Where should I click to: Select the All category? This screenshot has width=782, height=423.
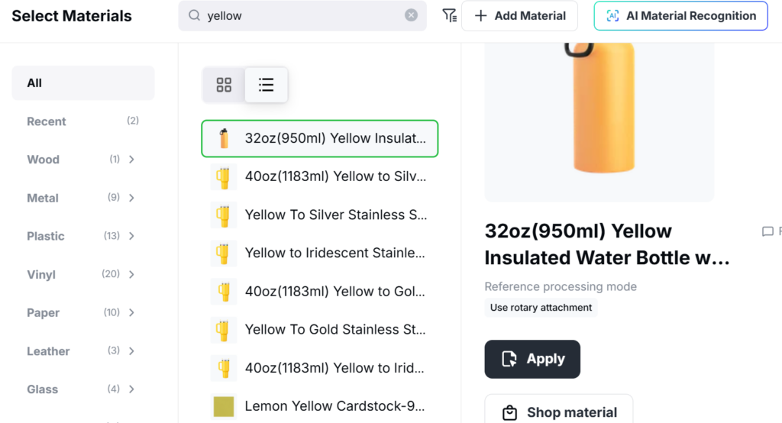pyautogui.click(x=82, y=82)
